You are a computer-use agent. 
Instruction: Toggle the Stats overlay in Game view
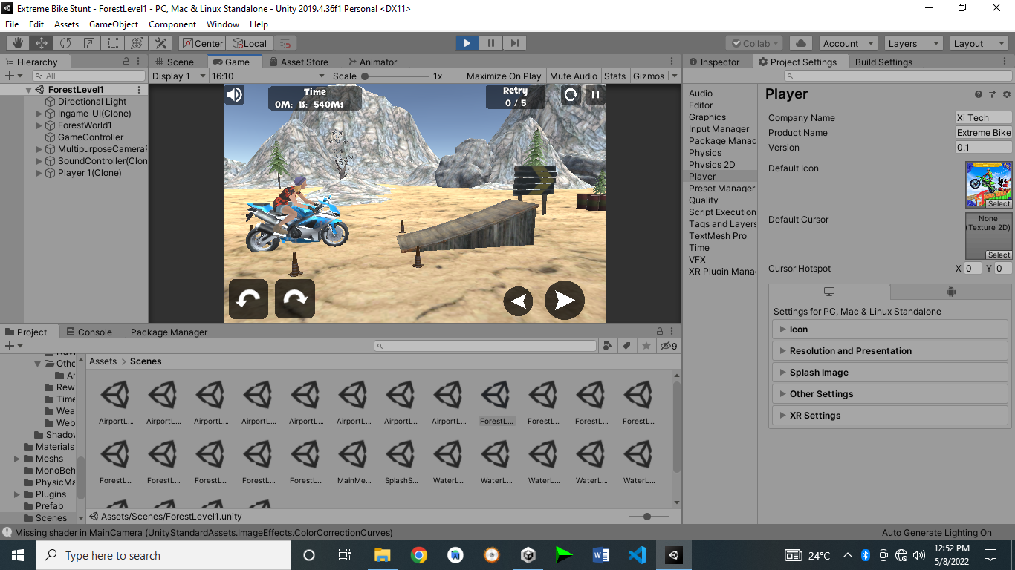pyautogui.click(x=615, y=75)
